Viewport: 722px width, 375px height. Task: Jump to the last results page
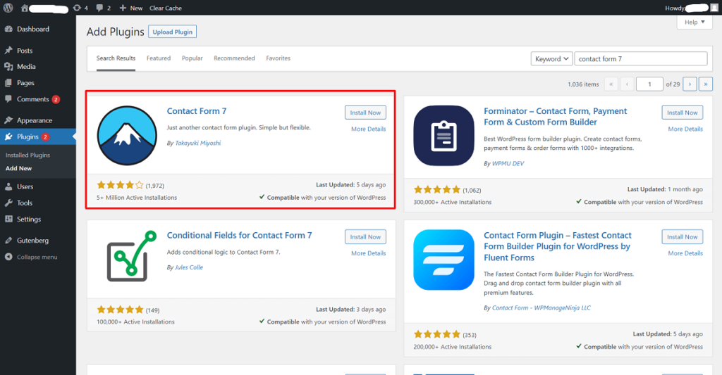705,84
